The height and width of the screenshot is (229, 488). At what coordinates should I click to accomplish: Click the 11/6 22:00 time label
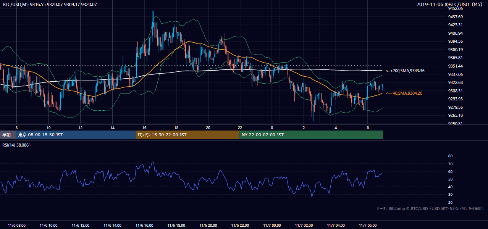point(240,226)
